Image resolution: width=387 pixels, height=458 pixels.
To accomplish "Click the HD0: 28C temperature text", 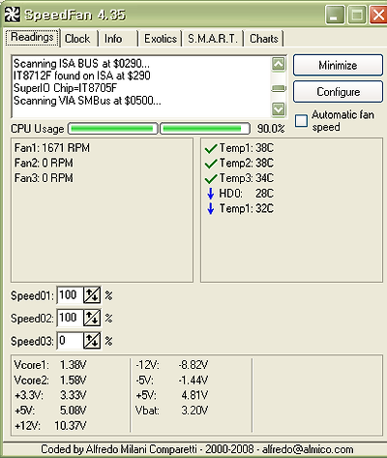I will click(246, 194).
